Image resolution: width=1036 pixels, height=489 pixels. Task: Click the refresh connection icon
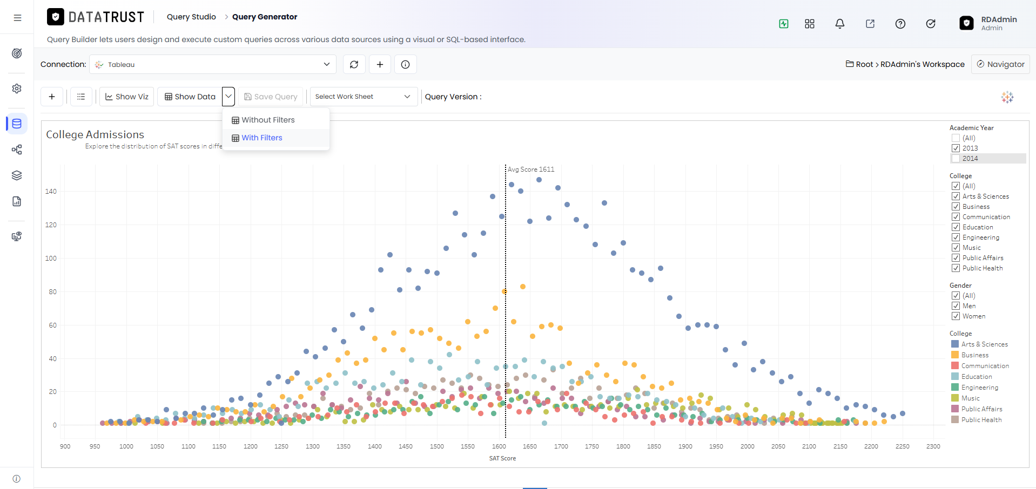tap(354, 64)
